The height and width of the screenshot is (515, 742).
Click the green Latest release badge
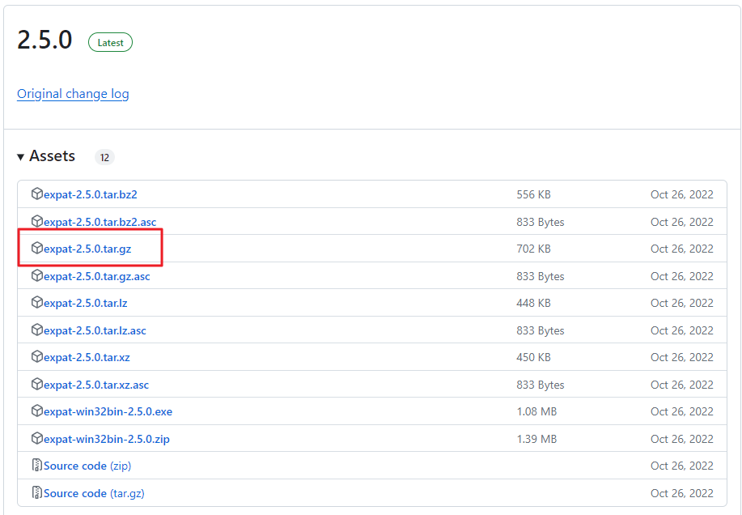coord(110,43)
